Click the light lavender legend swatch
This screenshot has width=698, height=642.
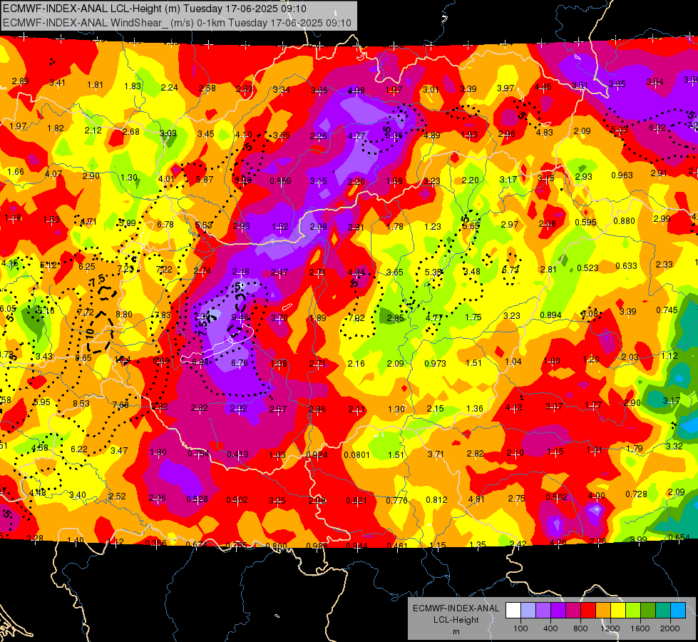[x=528, y=611]
